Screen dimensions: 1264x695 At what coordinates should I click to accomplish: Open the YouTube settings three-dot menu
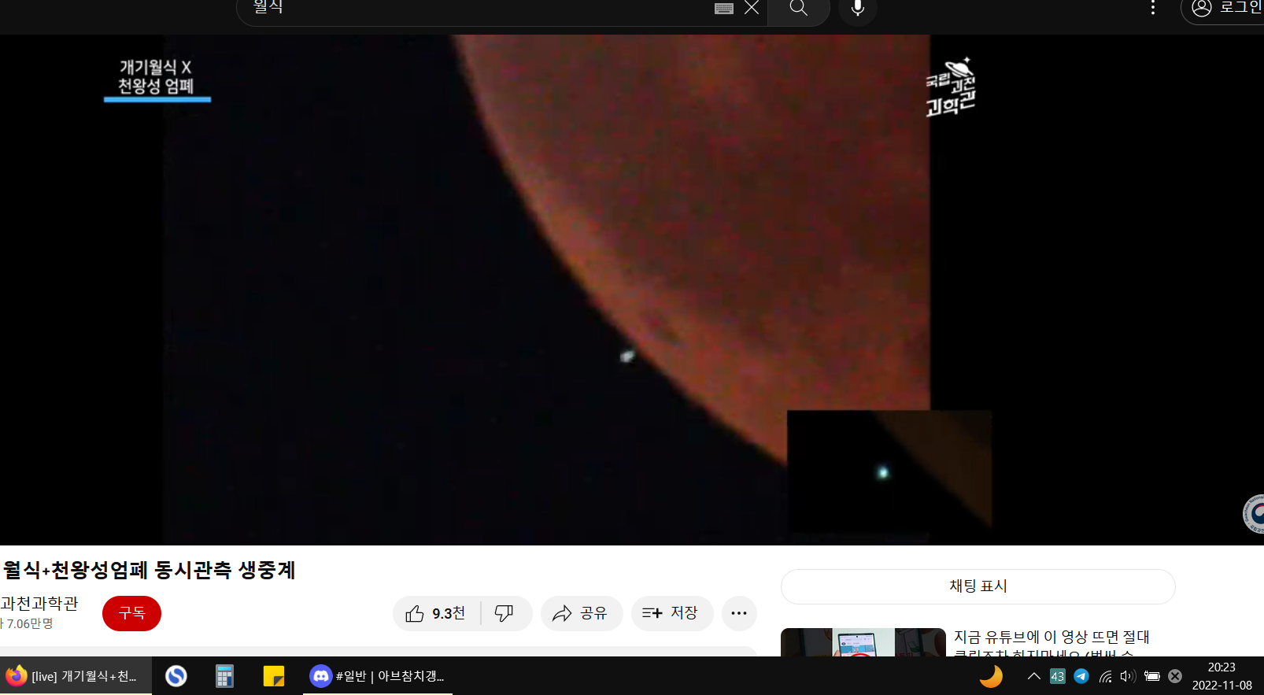1153,9
